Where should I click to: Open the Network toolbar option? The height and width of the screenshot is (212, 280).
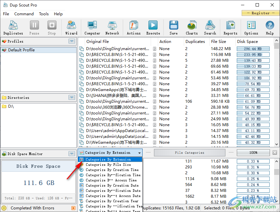(x=112, y=28)
